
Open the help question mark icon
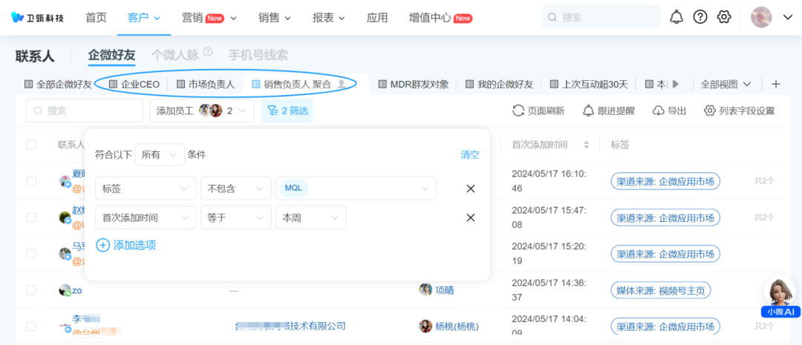[x=700, y=17]
